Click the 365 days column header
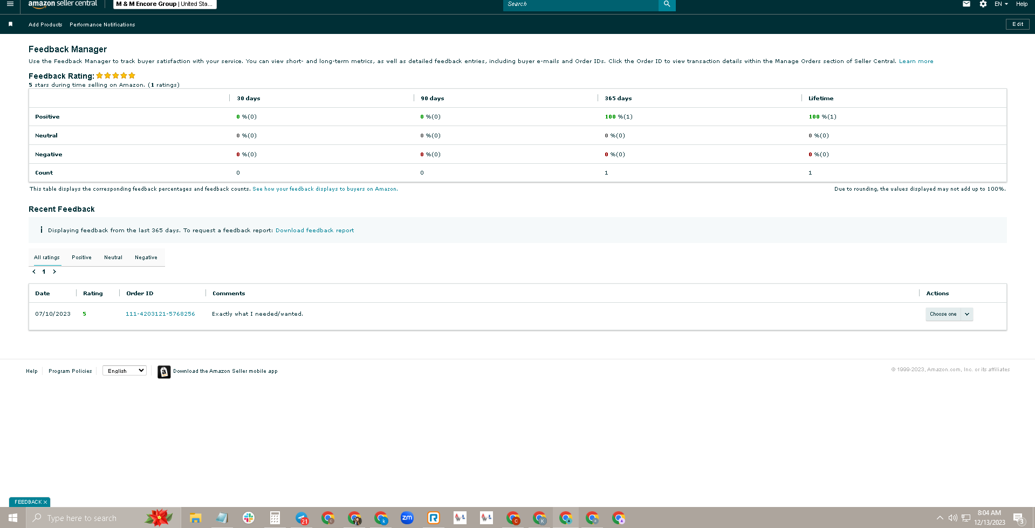The width and height of the screenshot is (1035, 528). pyautogui.click(x=618, y=99)
